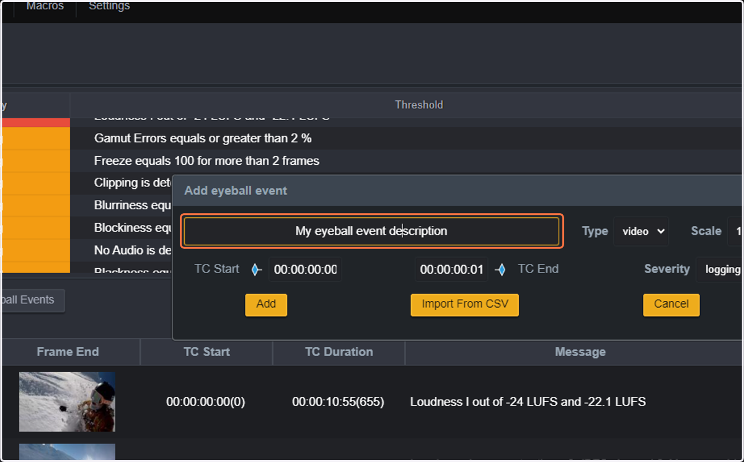Click the TC Duration column header
This screenshot has height=462, width=744.
[339, 352]
